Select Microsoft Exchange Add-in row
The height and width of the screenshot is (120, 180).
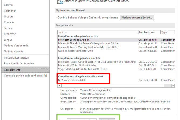pos(116,40)
